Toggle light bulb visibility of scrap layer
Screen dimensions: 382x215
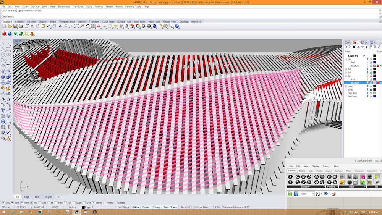(x=367, y=89)
